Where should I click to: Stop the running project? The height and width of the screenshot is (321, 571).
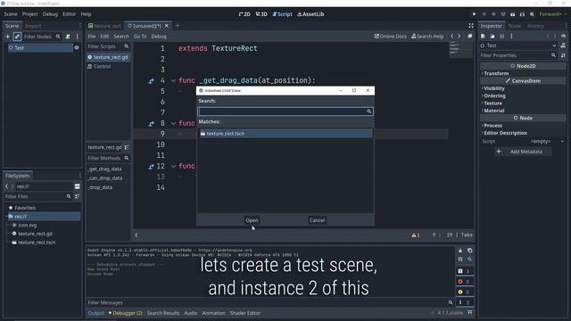(493, 14)
